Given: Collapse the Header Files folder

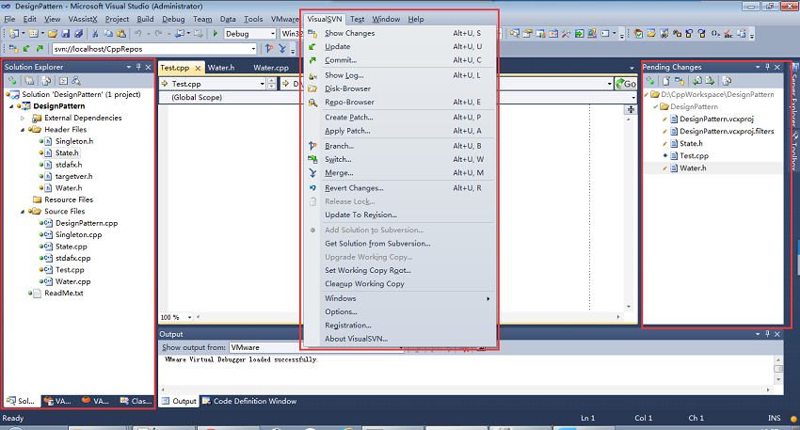Looking at the screenshot, I should pos(23,130).
